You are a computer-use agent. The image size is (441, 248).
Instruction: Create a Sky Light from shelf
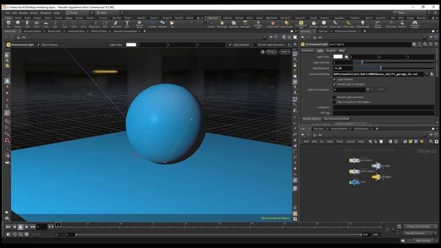314,24
